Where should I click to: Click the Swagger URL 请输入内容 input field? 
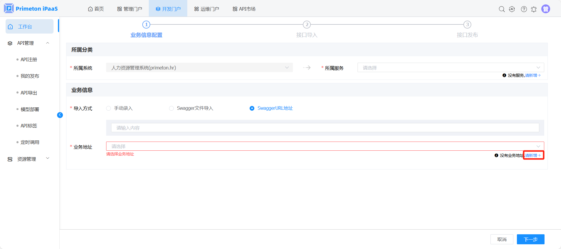325,128
